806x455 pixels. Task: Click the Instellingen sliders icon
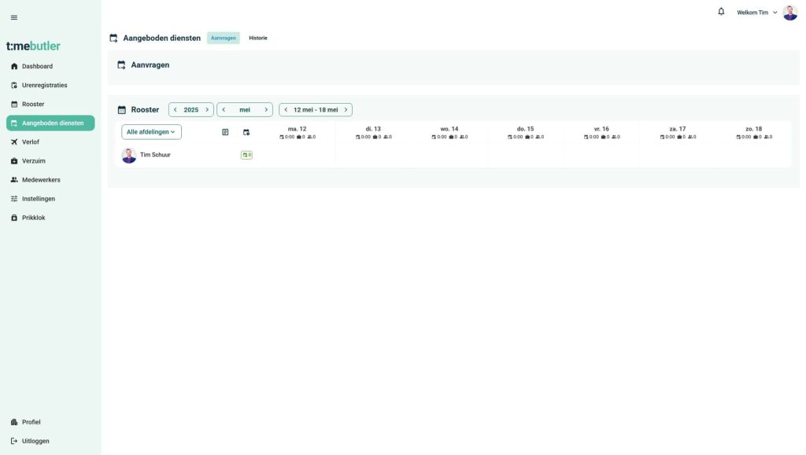coord(14,199)
